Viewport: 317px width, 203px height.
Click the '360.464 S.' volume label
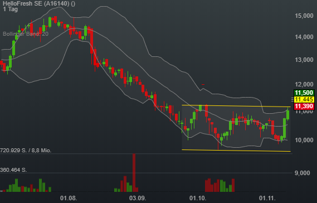tap(13, 170)
